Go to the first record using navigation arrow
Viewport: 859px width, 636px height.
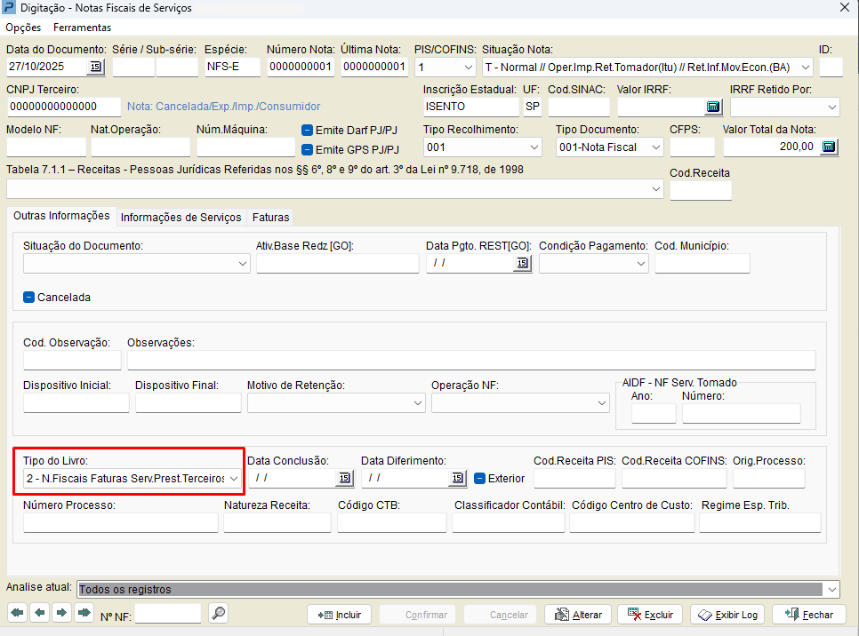click(17, 613)
